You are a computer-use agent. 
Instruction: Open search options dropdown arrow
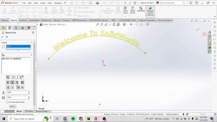click(x=186, y=3)
